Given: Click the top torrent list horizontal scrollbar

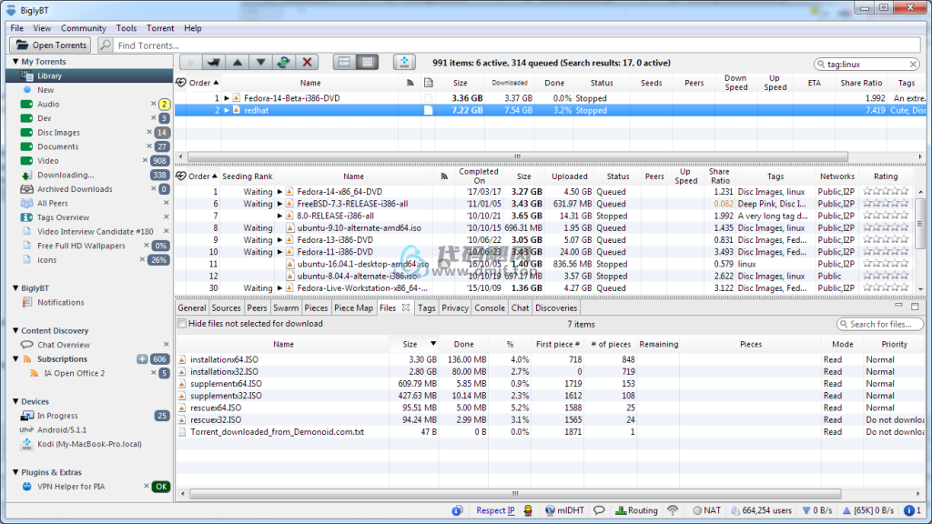Looking at the screenshot, I should [518, 156].
